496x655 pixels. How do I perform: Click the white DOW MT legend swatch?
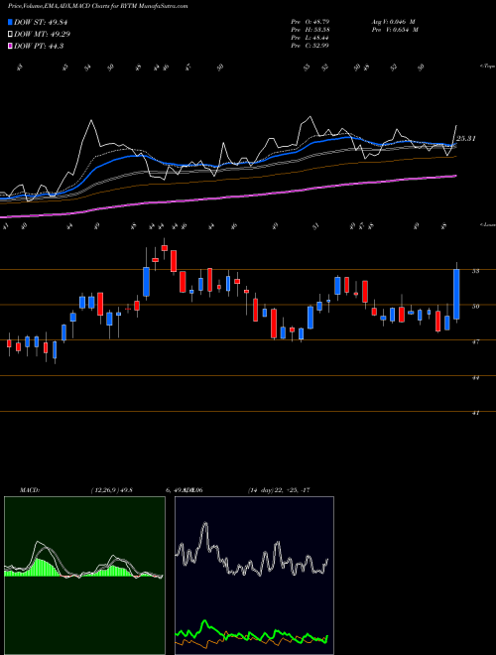[10, 35]
